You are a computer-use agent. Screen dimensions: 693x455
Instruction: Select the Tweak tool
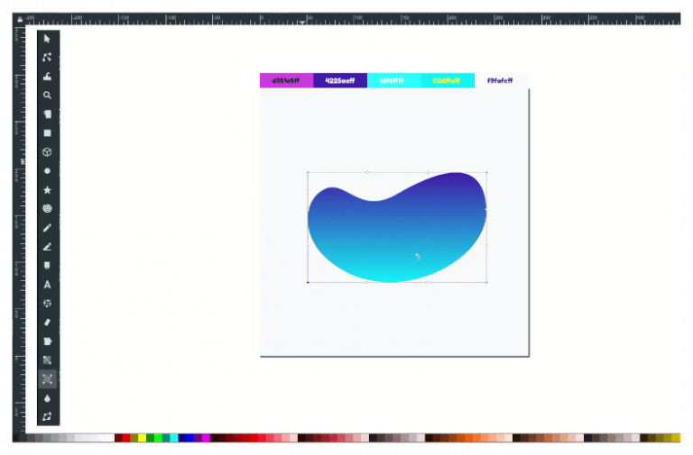point(47,77)
